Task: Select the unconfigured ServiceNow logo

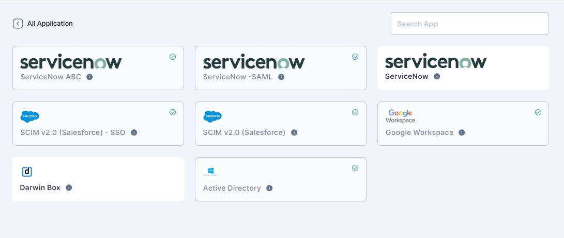Action: (436, 62)
